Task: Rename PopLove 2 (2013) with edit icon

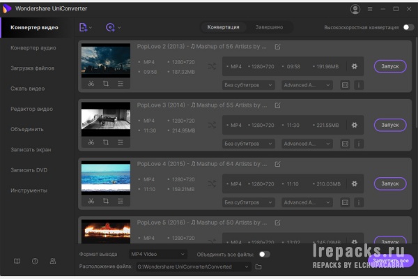Action: tap(277, 47)
